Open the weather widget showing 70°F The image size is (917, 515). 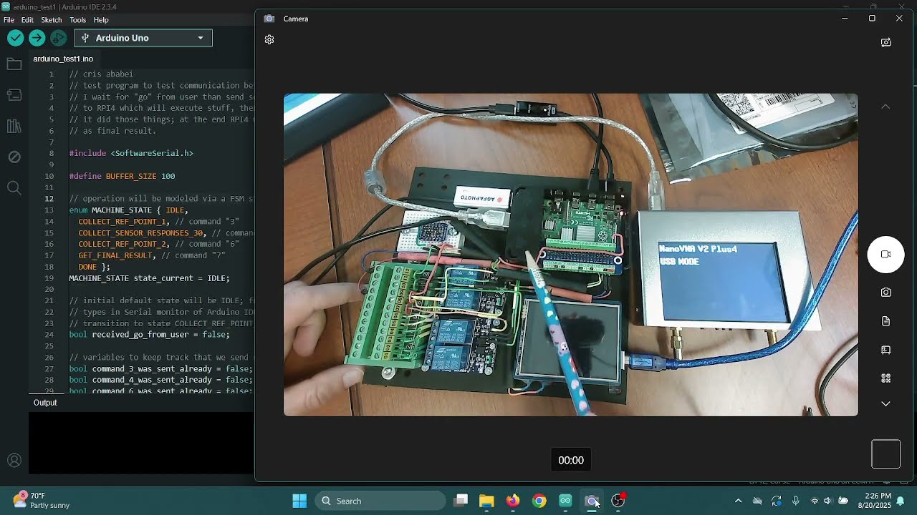42,501
